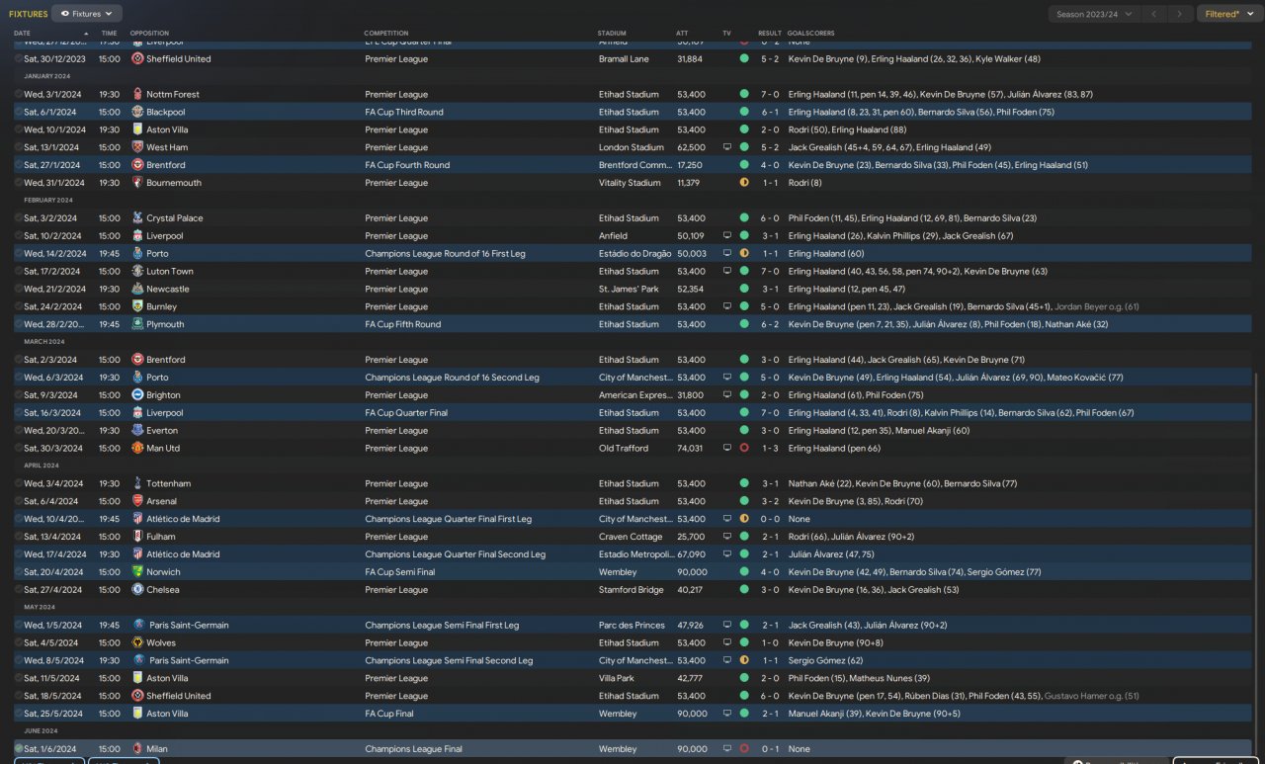The width and height of the screenshot is (1265, 764).
Task: Click the Milan club badge
Action: [x=137, y=749]
